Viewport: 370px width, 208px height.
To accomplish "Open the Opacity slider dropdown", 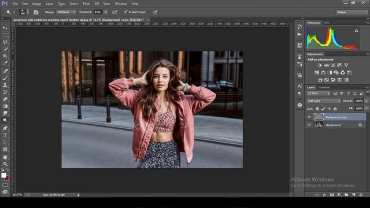I will 367,101.
